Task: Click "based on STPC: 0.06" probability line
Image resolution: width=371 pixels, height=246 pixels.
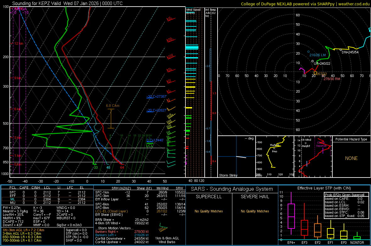Action: point(345,212)
